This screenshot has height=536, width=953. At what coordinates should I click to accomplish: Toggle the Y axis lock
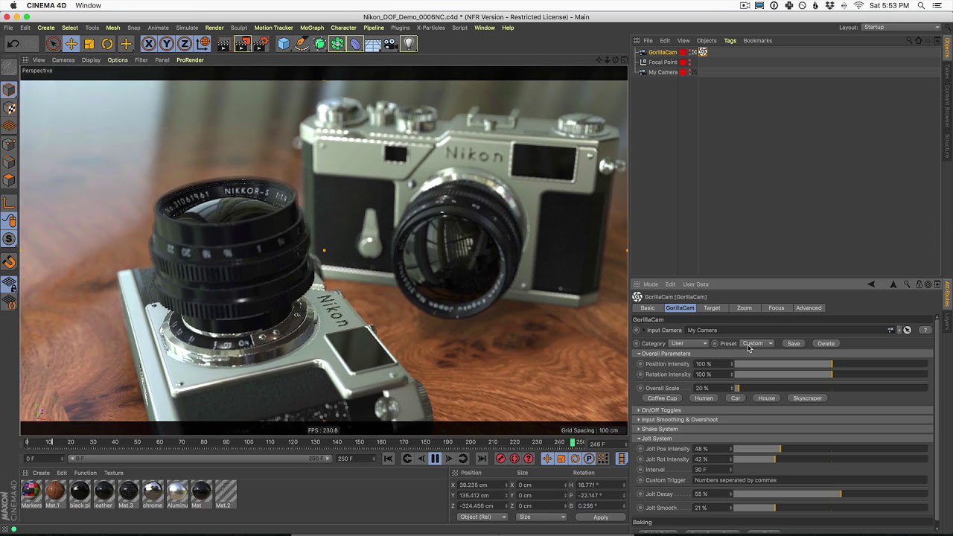point(167,44)
